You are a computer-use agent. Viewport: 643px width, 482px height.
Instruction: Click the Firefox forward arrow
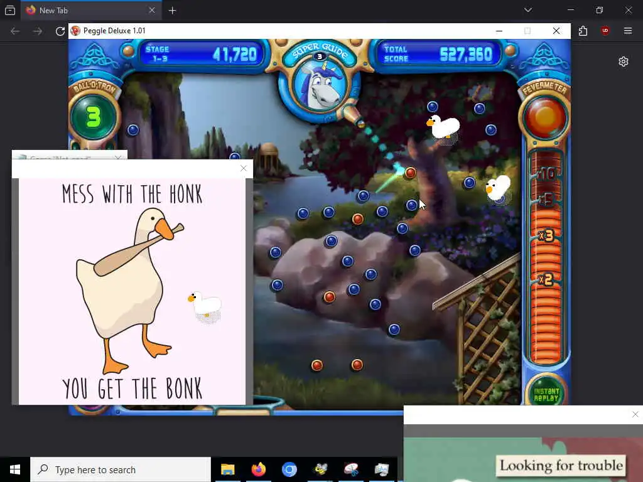click(x=37, y=31)
